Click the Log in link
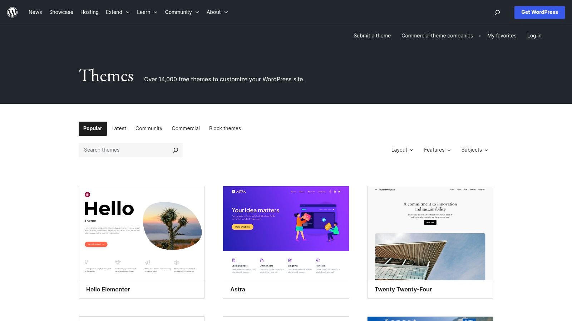The image size is (572, 321). (x=534, y=36)
